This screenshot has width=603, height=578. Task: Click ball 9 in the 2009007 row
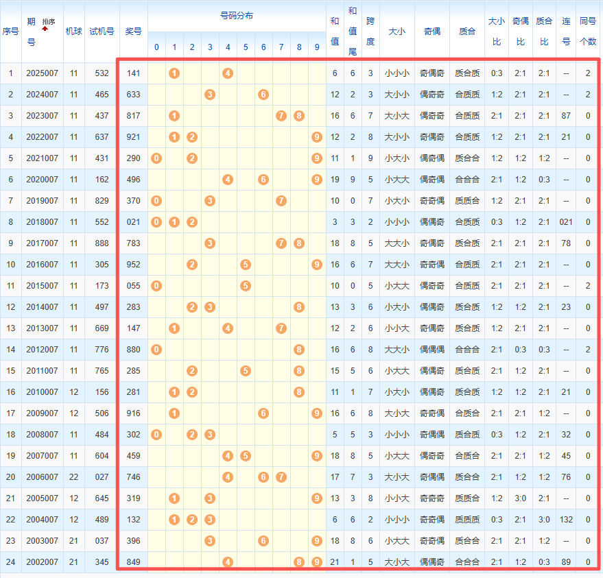(x=316, y=413)
